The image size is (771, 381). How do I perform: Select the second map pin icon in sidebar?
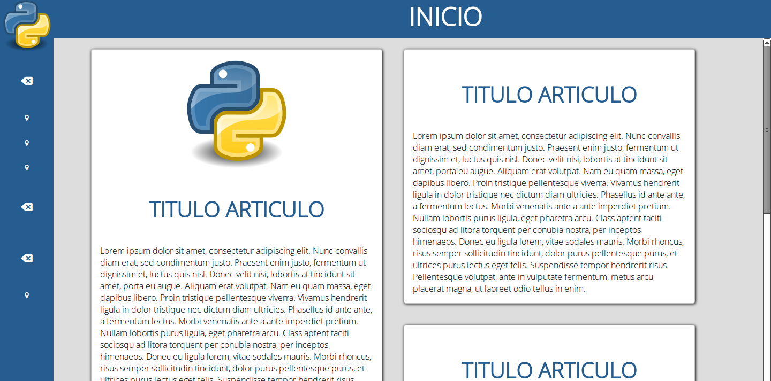pyautogui.click(x=27, y=143)
